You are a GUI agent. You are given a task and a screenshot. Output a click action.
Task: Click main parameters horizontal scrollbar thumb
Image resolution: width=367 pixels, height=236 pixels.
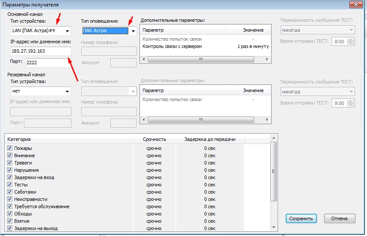(201, 59)
